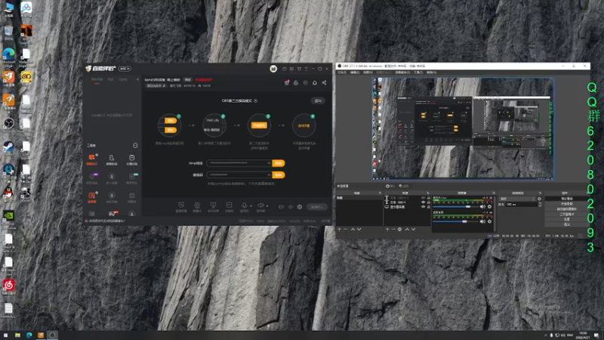
Task: Click the toolbox settings circle icon
Action: pos(135,145)
